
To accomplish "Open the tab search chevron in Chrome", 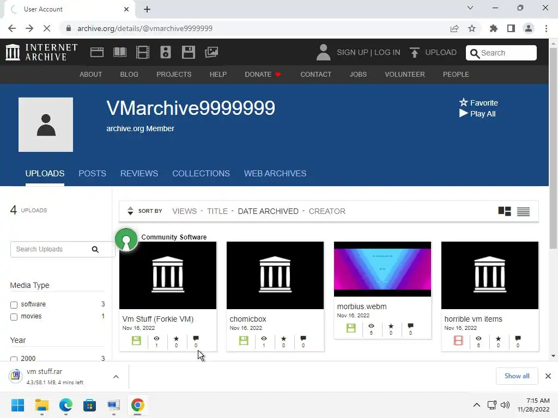I will click(470, 8).
